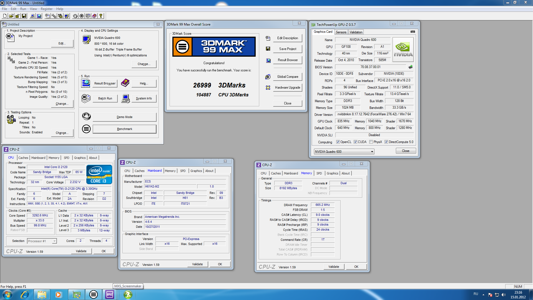Open About tab in left CPU-Z window
The image size is (533, 300).
pos(93,158)
